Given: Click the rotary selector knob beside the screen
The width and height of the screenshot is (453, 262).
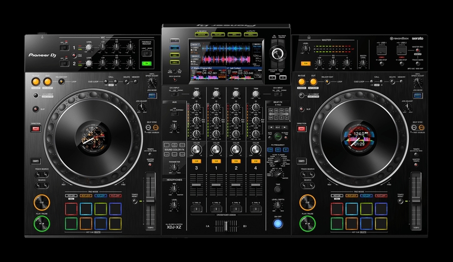Looking at the screenshot, I should click(275, 53).
